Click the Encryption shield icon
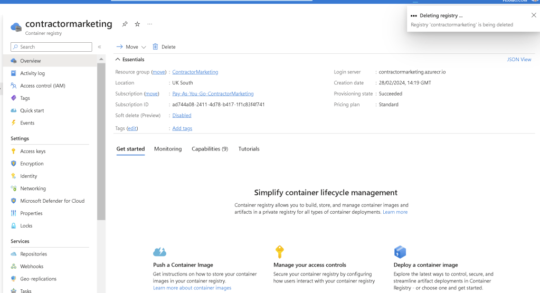 point(13,164)
